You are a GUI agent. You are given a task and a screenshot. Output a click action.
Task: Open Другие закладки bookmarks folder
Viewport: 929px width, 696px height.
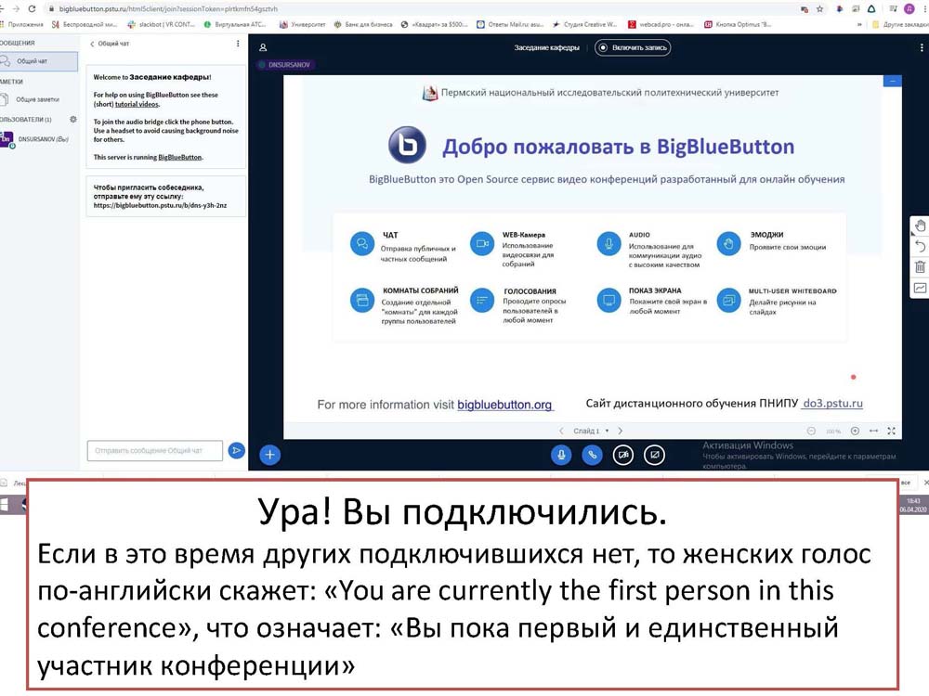click(x=900, y=24)
